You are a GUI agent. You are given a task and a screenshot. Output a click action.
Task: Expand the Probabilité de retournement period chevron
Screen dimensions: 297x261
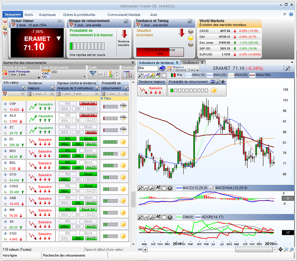coord(125,94)
